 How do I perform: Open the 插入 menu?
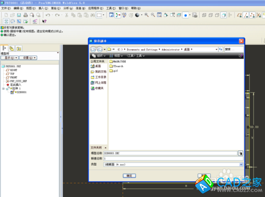(x=43, y=8)
